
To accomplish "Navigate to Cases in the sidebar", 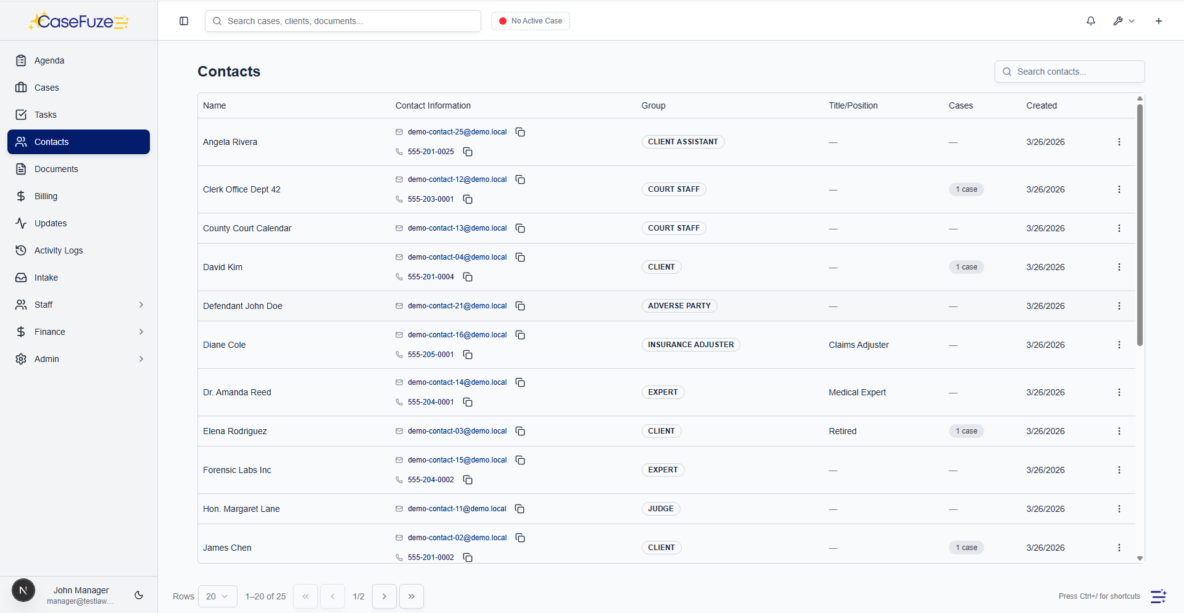I will [x=45, y=87].
